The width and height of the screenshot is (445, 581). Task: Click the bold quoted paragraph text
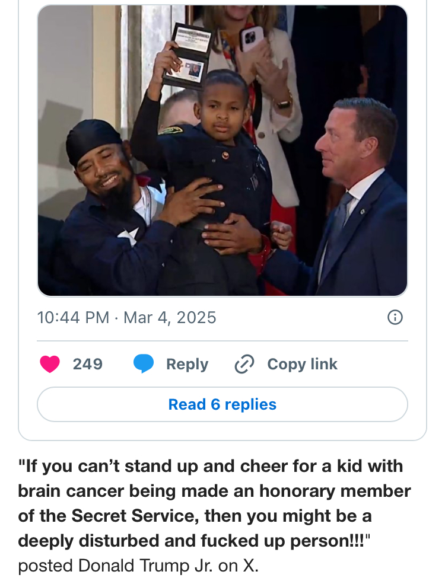pos(214,503)
